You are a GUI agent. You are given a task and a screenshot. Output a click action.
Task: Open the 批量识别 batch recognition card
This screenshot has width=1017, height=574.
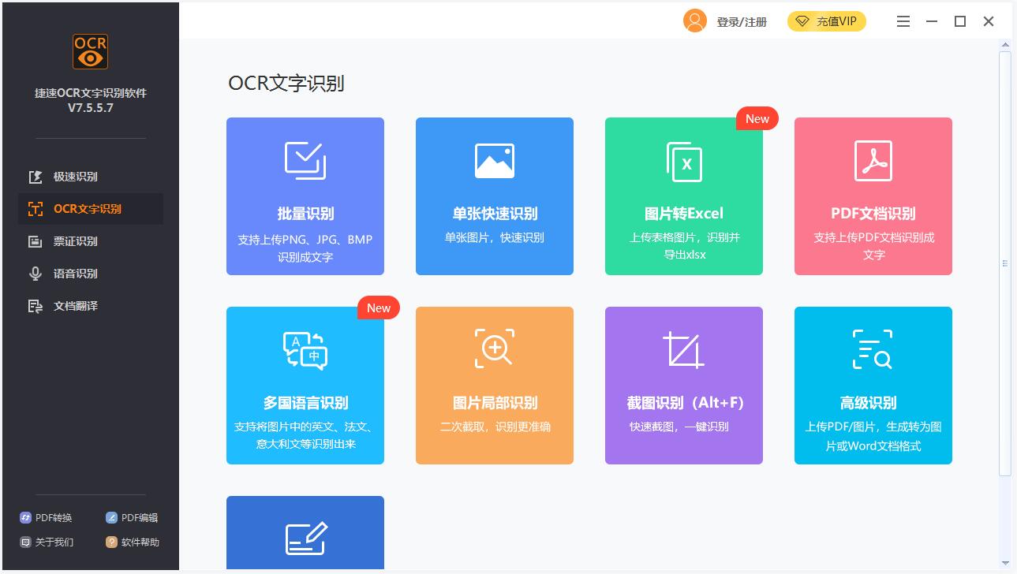pos(305,196)
